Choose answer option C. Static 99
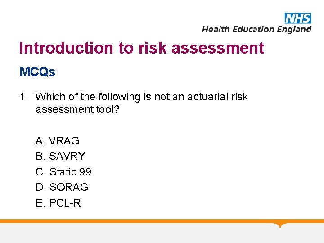This screenshot has width=324, height=243. click(x=63, y=172)
